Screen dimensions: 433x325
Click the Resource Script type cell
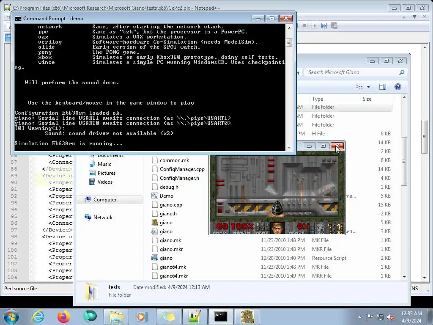click(x=329, y=258)
